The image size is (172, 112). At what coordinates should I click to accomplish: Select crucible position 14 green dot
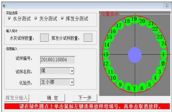pyautogui.click(x=107, y=45)
